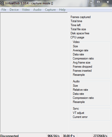This screenshot has height=137, width=112.
Task: Open the File menu
Action: pyautogui.click(x=4, y=10)
